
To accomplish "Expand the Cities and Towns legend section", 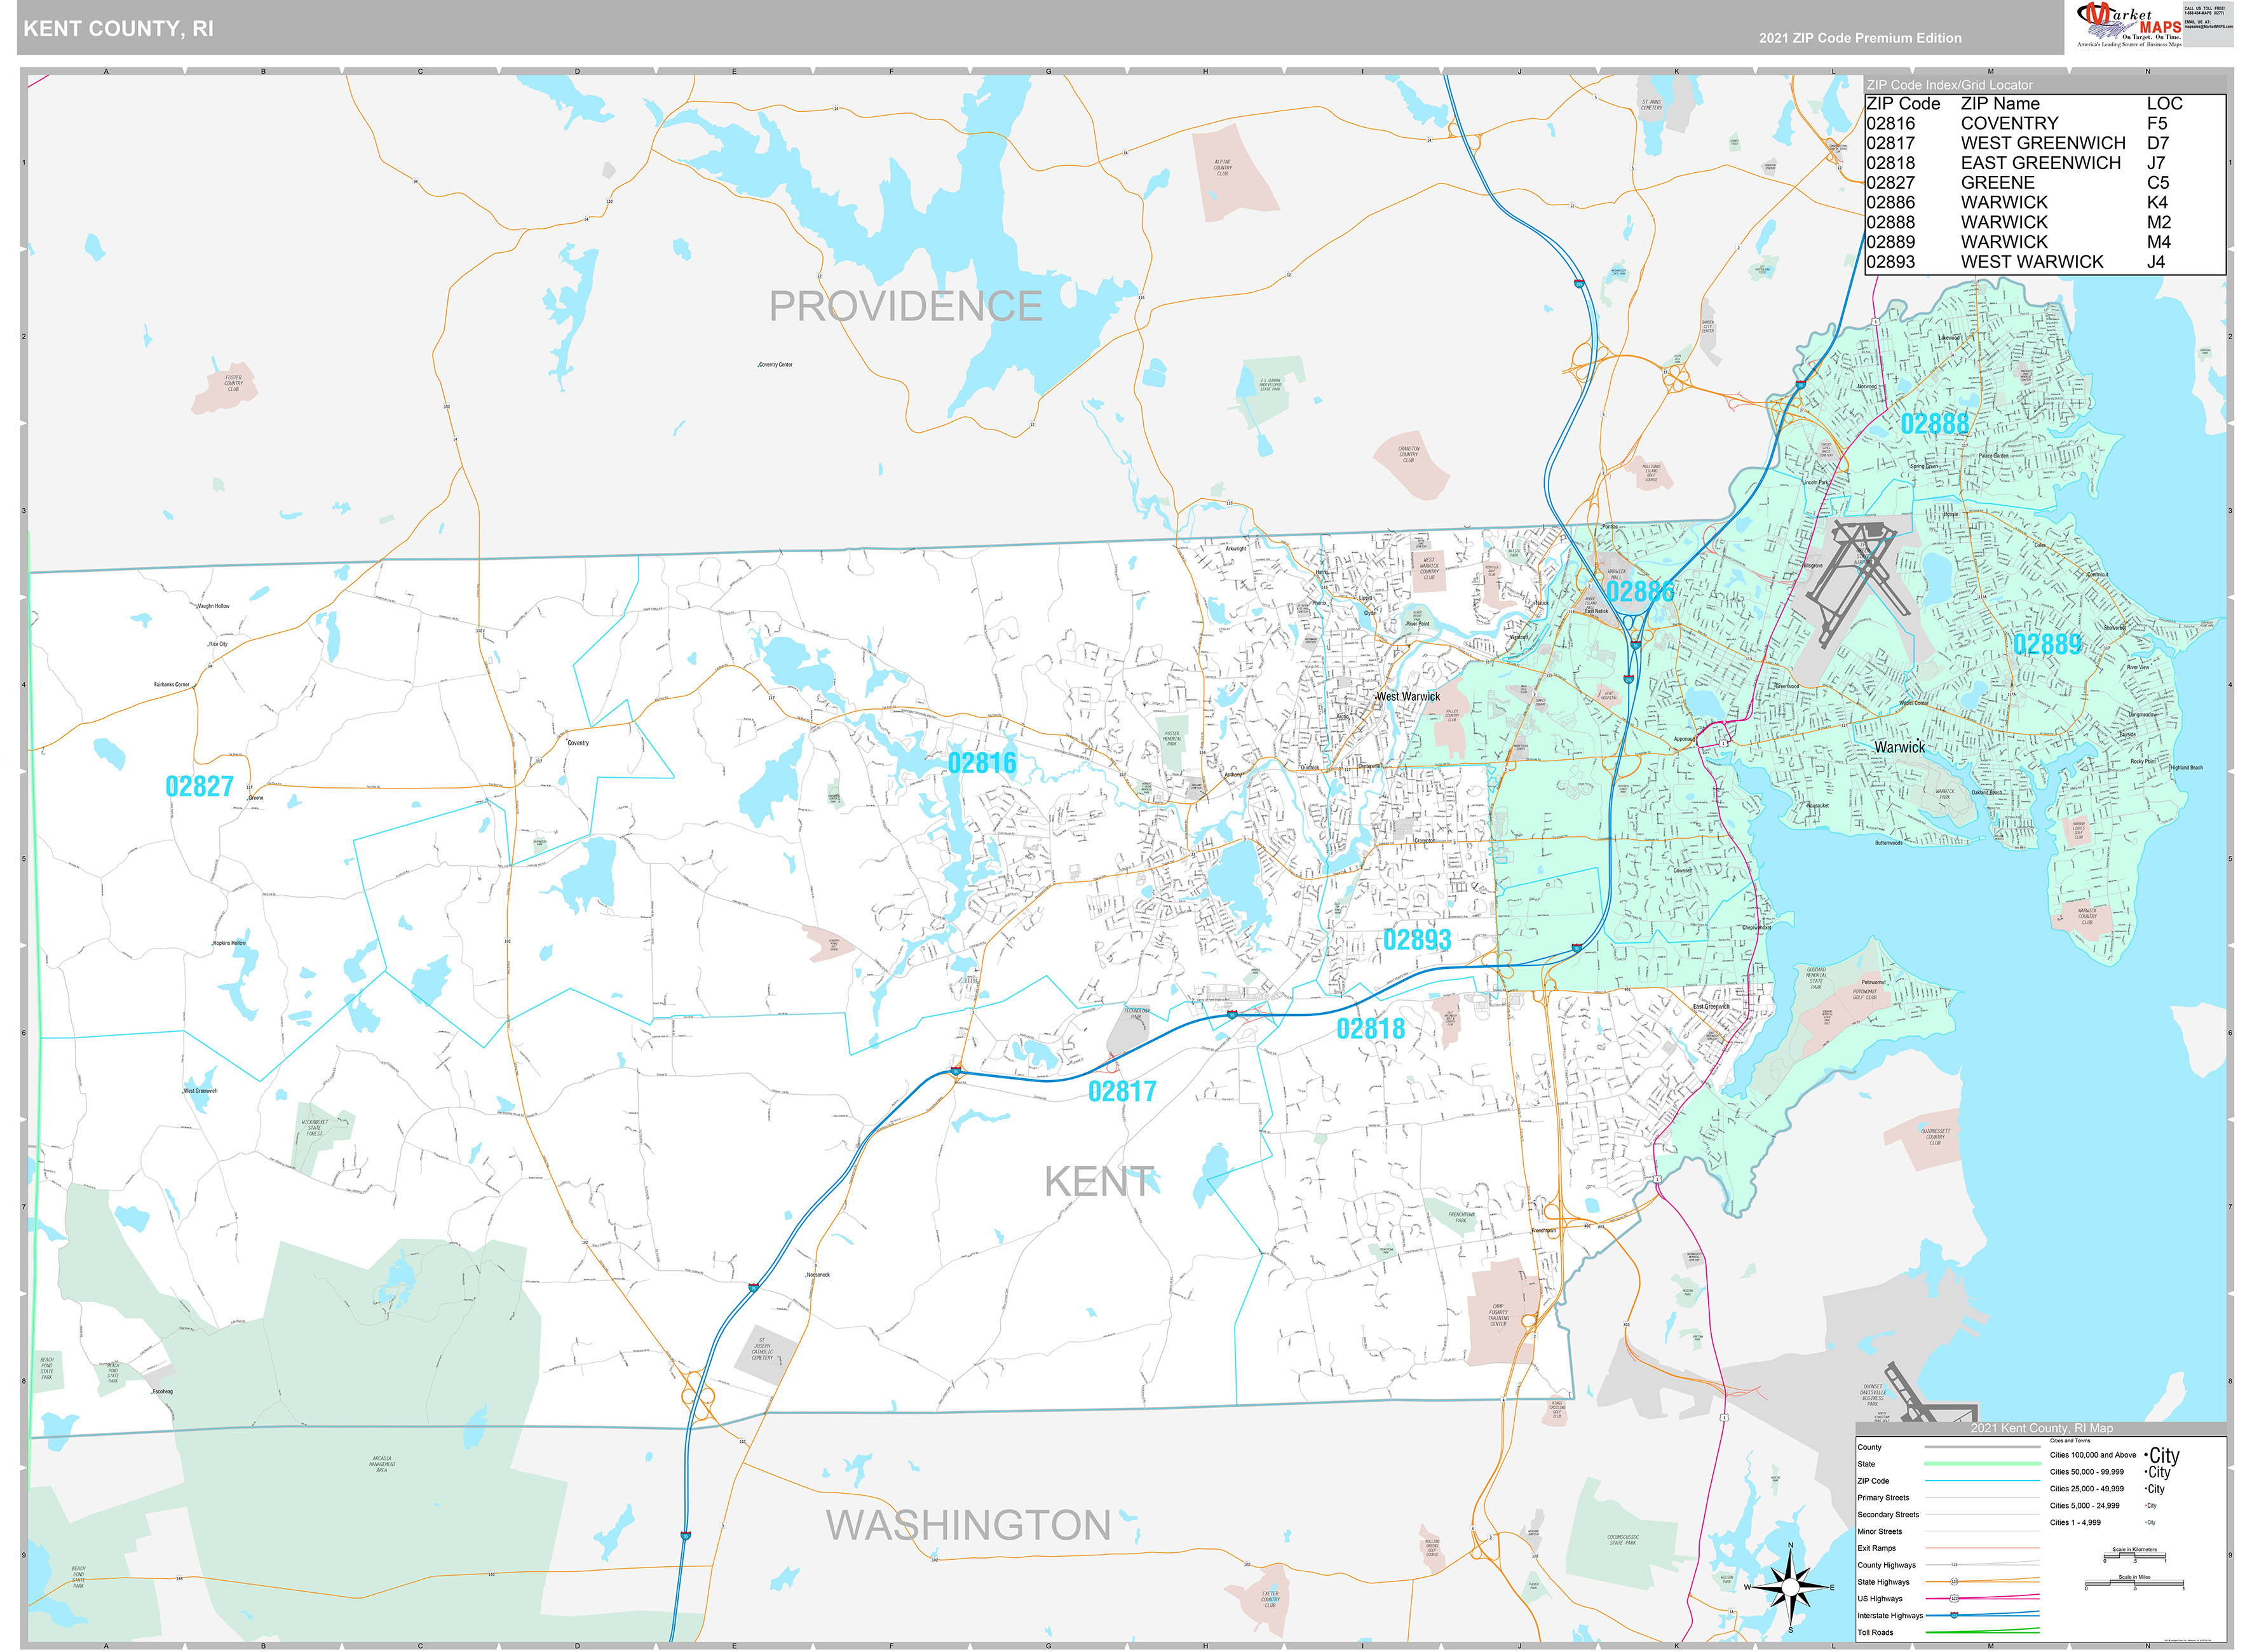I will (2070, 1441).
